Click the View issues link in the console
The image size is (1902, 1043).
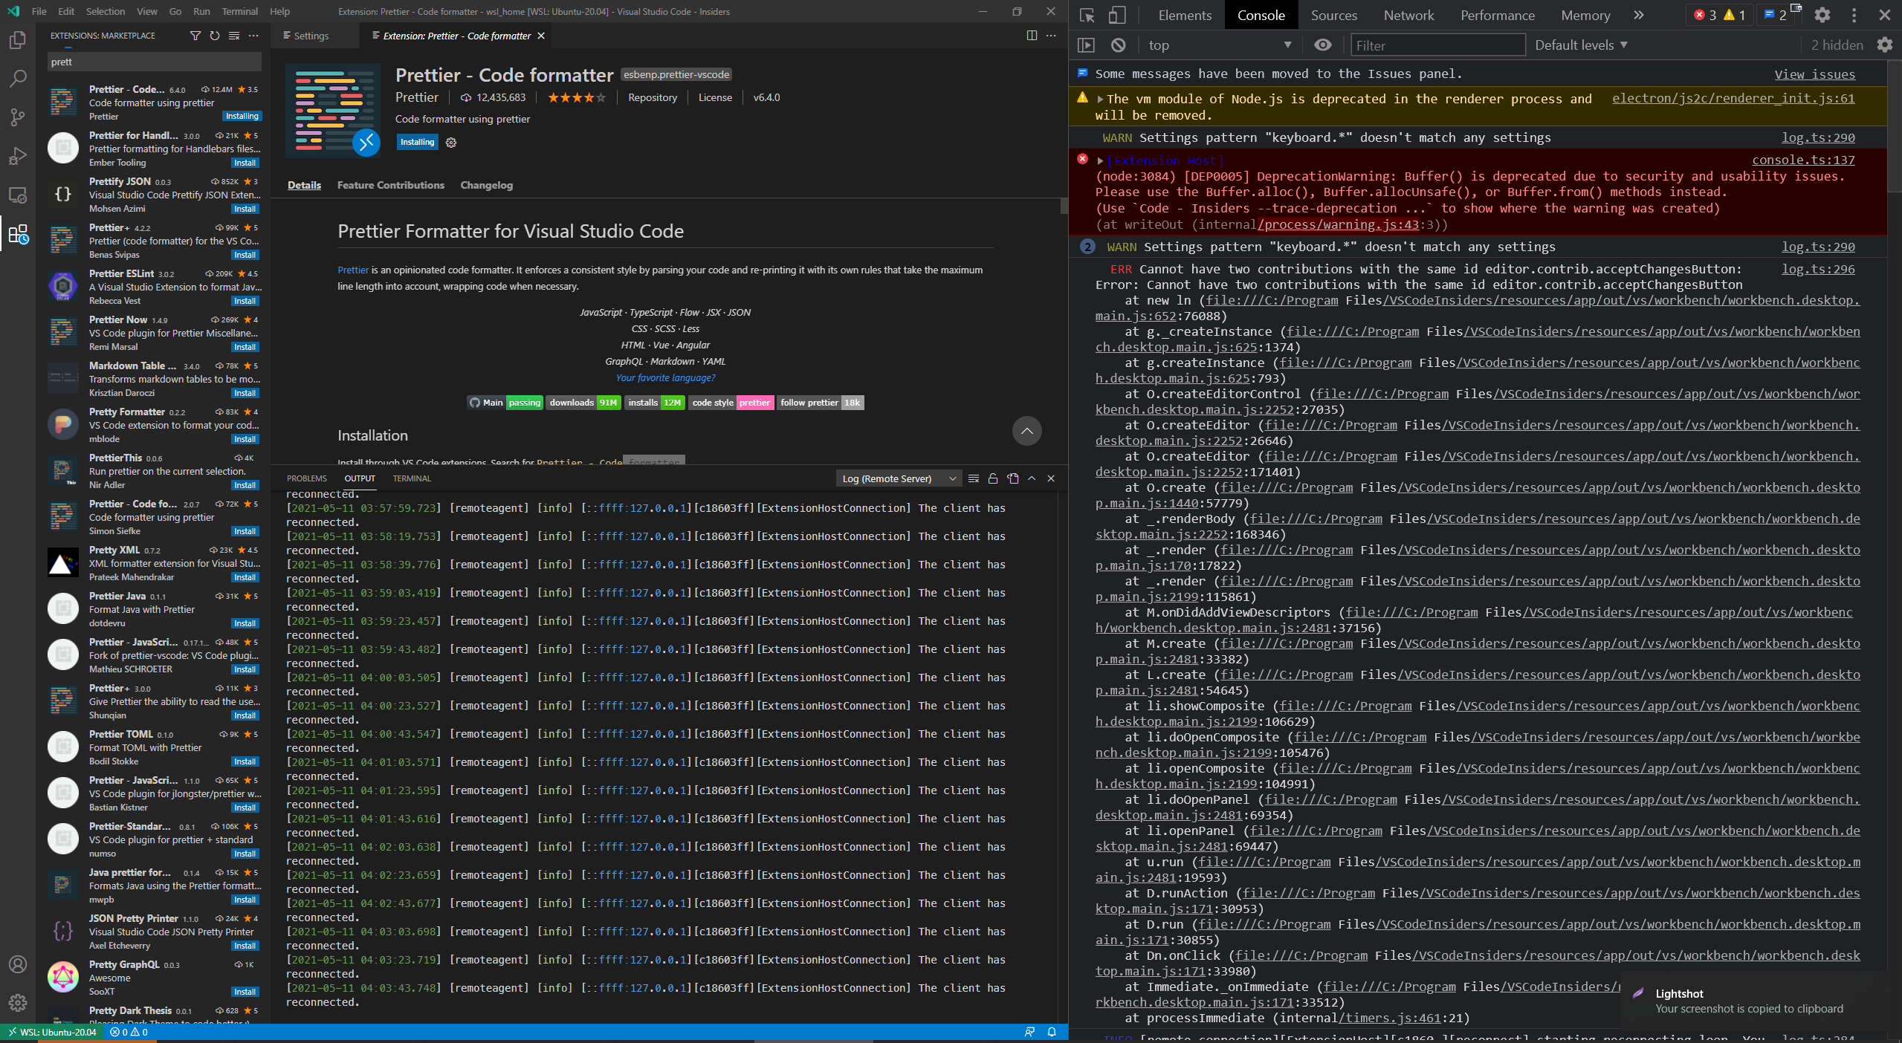[x=1814, y=74]
